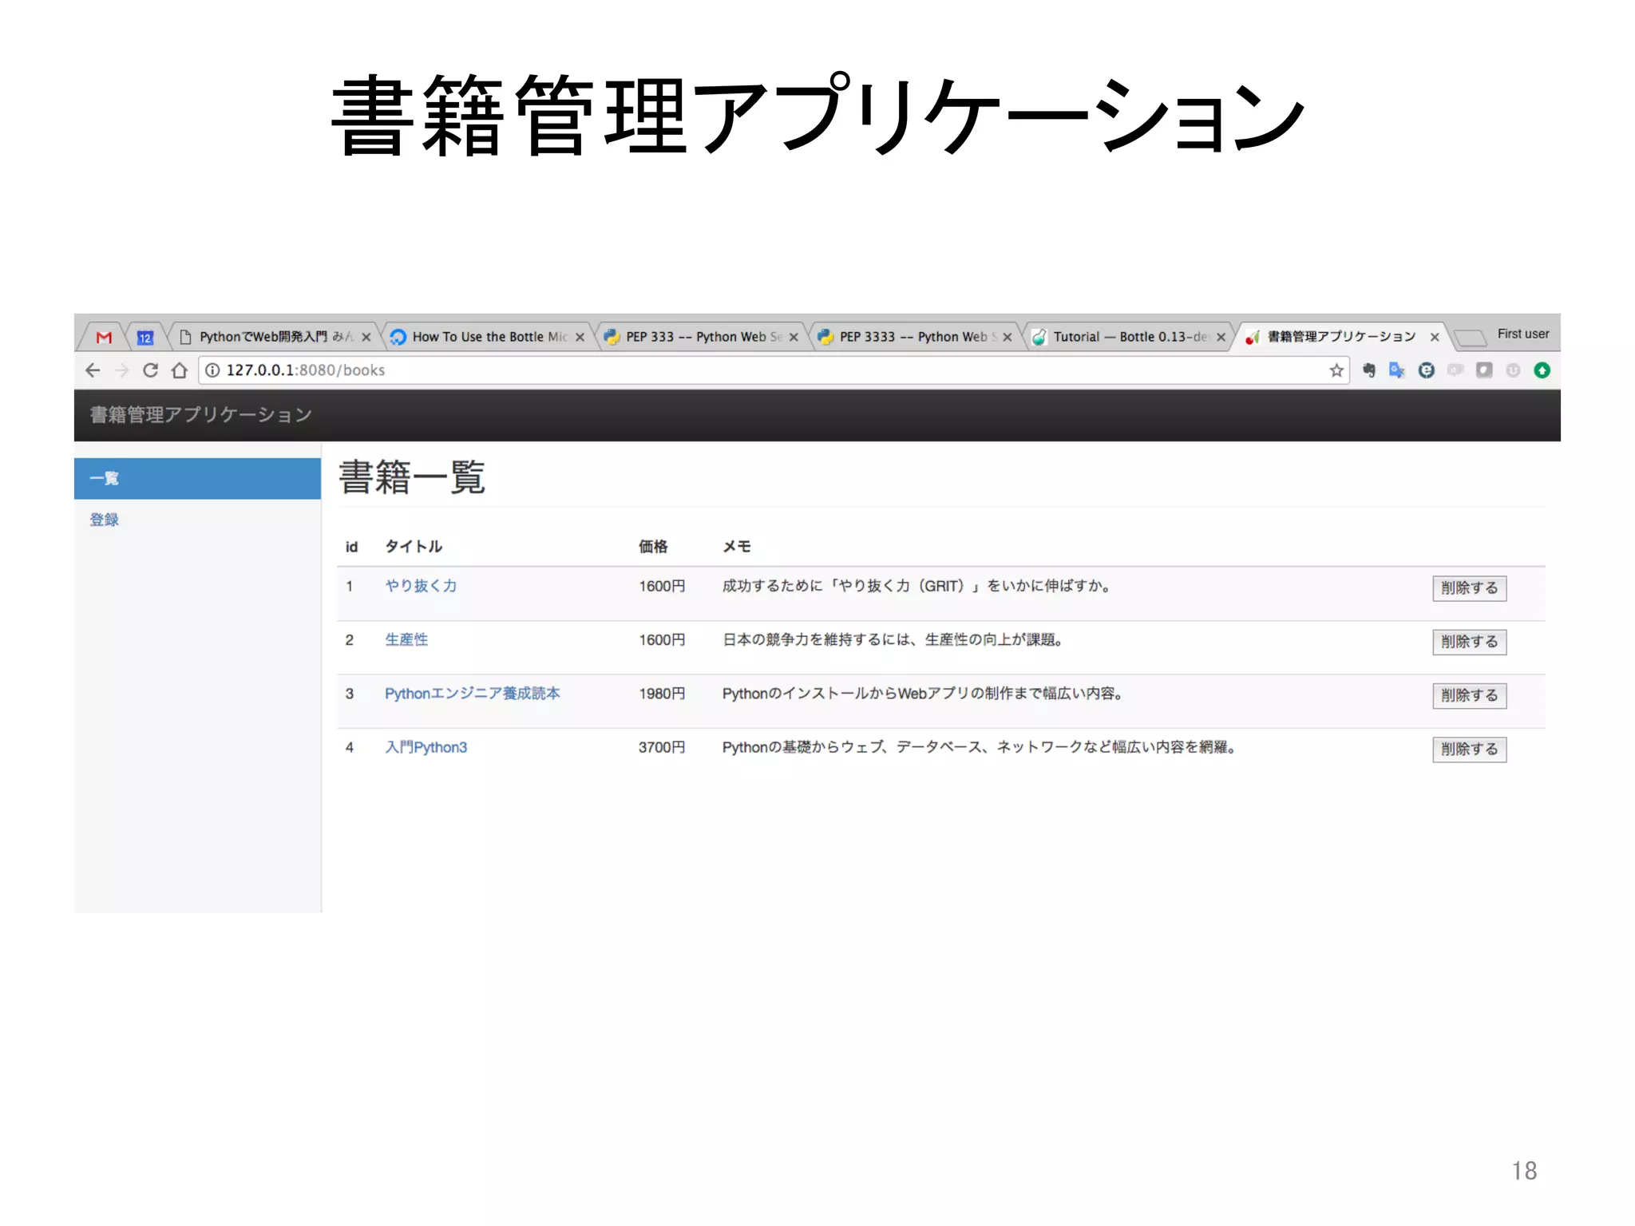Close the PythonでWeb開発入門 tab
Screen dimensions: 1635x1226
click(366, 338)
